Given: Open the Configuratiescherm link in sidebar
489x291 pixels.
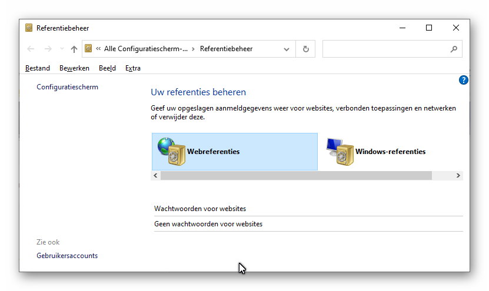Looking at the screenshot, I should coord(67,87).
